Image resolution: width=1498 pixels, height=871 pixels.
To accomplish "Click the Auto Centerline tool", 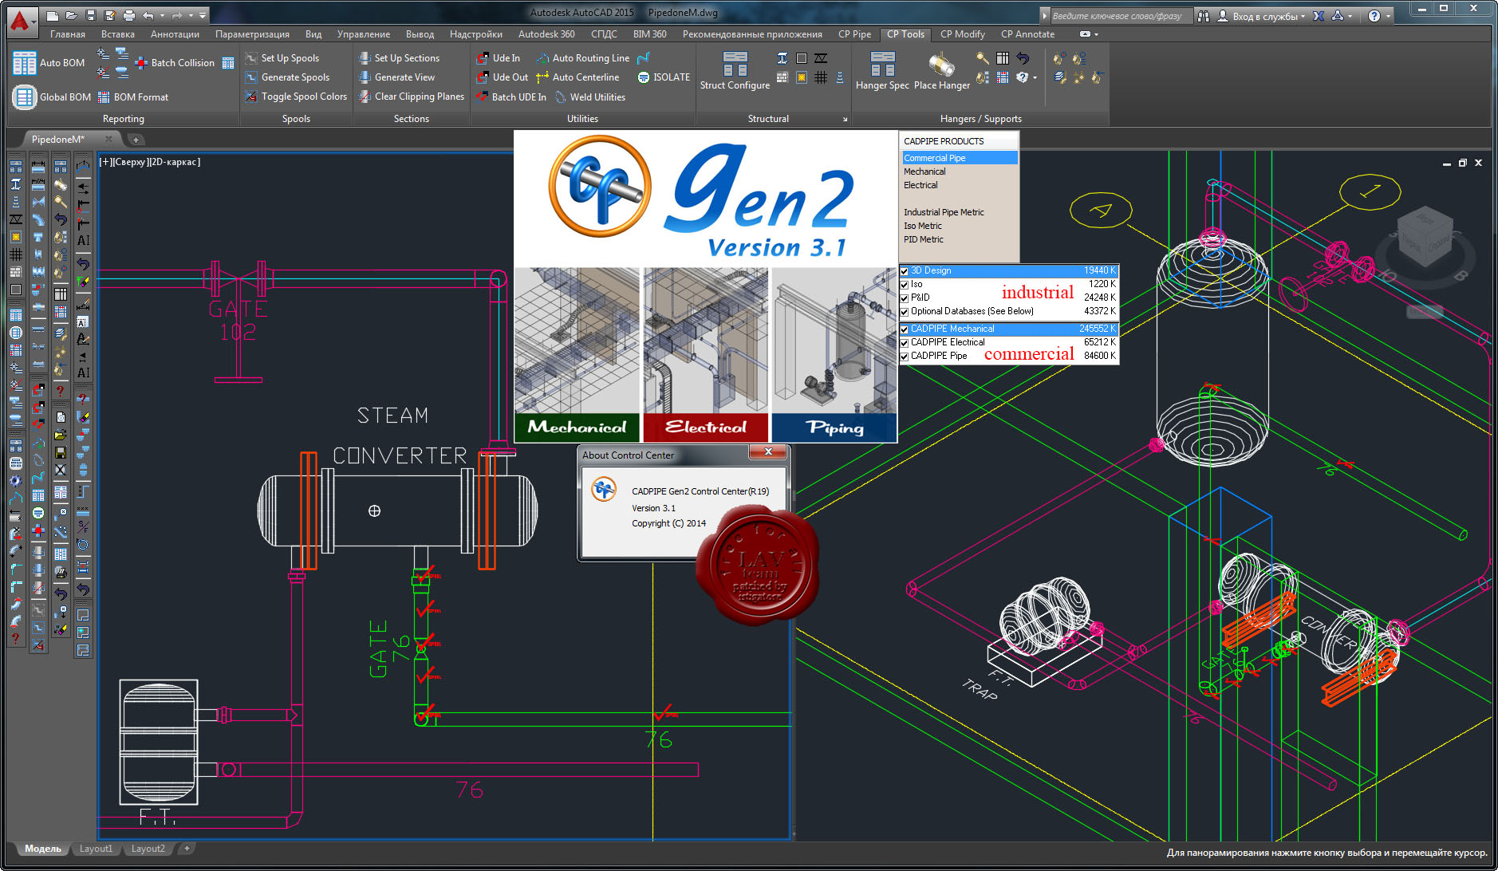I will click(x=578, y=77).
